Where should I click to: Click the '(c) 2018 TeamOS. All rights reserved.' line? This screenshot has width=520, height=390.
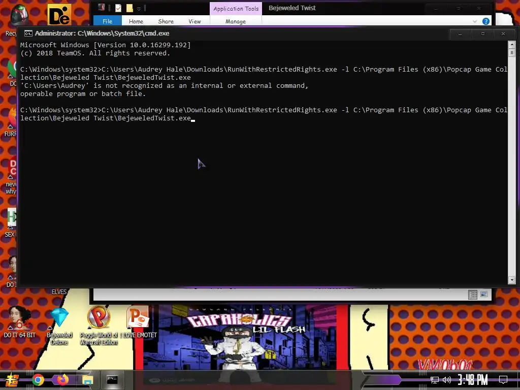(95, 53)
